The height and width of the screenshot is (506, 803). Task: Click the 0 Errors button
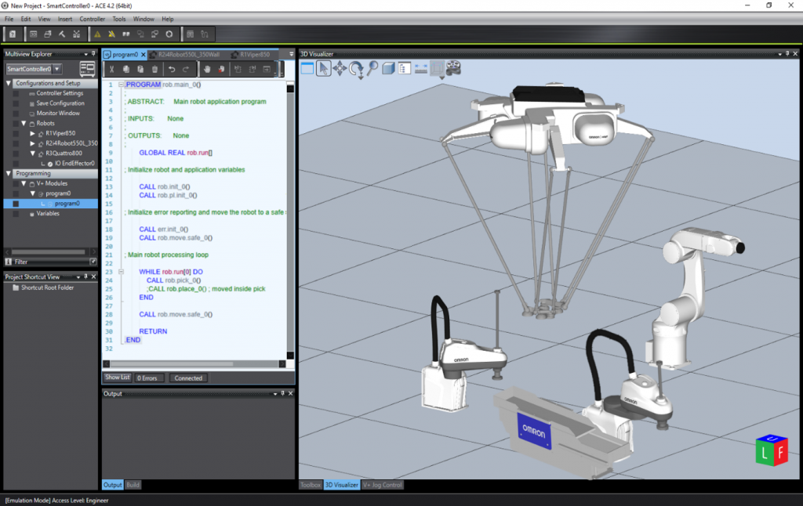click(148, 378)
